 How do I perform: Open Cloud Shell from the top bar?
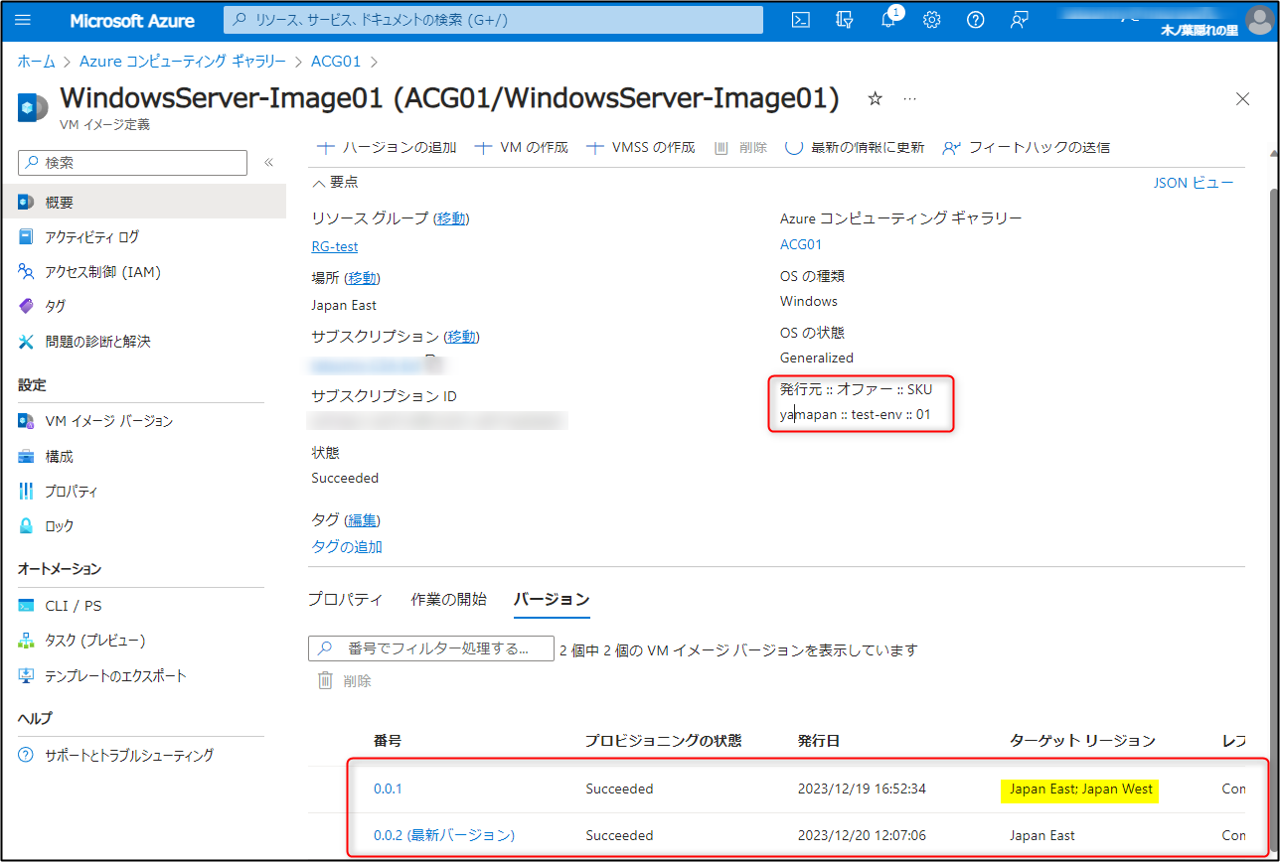click(x=801, y=20)
